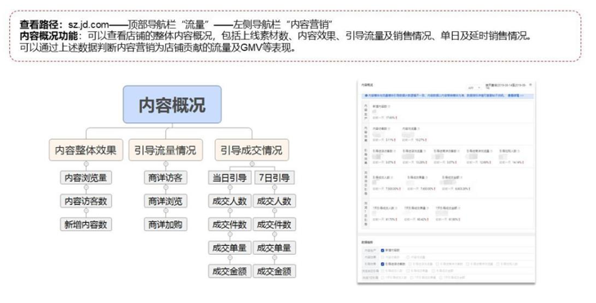Click 成交单量 under 7日引导
Screen dimensions: 596x303
(274, 248)
